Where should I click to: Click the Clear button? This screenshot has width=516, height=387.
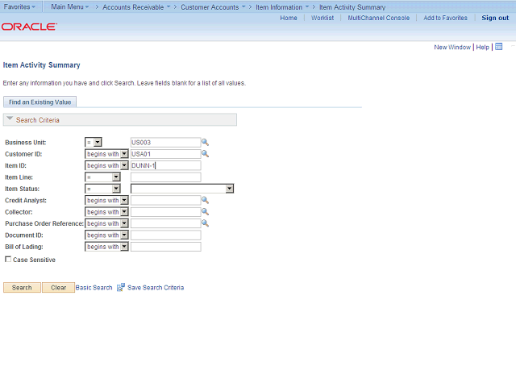58,288
